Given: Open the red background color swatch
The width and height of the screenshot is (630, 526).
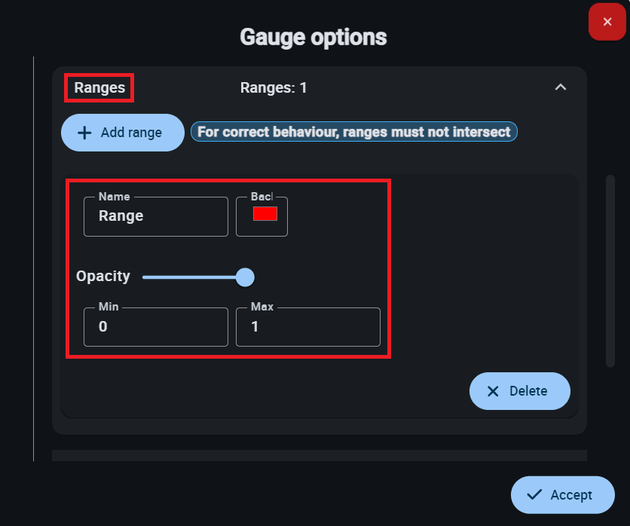Looking at the screenshot, I should (265, 214).
